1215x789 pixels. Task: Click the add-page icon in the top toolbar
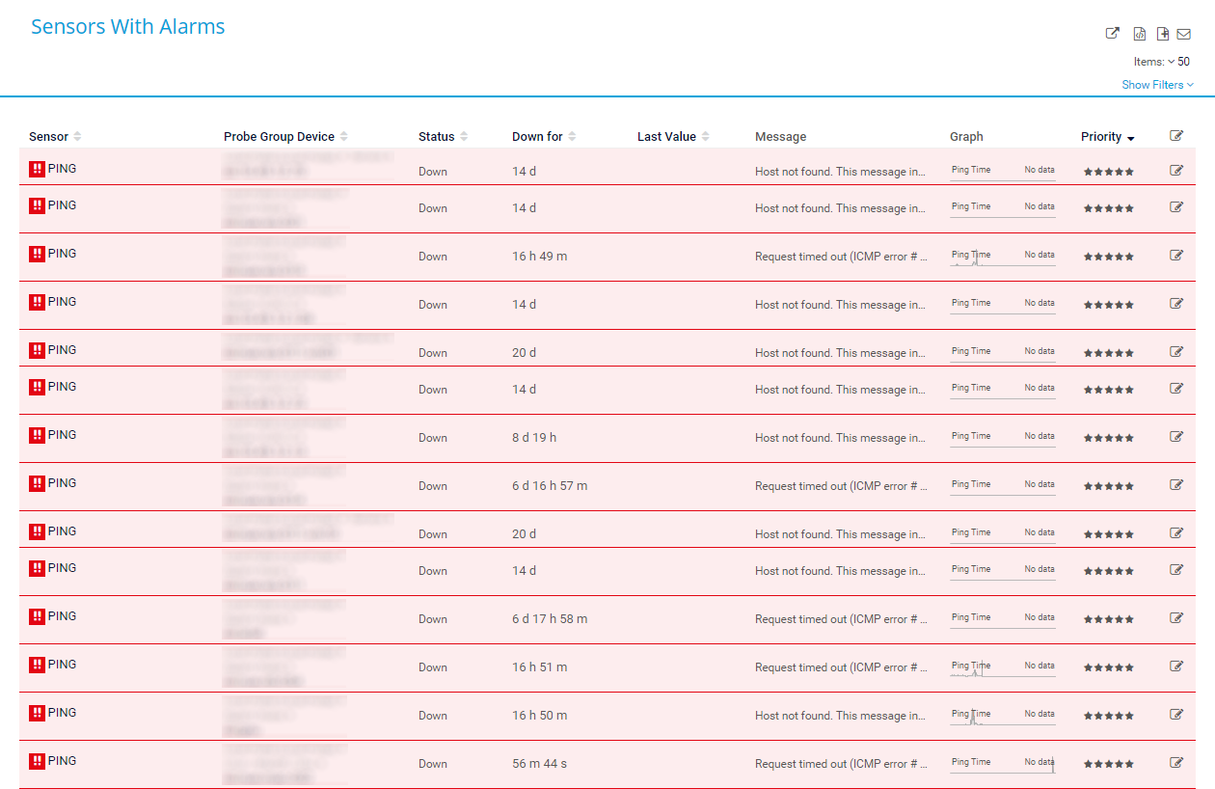[x=1163, y=34]
